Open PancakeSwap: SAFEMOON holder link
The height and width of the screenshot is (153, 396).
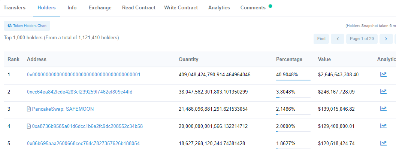(63, 109)
